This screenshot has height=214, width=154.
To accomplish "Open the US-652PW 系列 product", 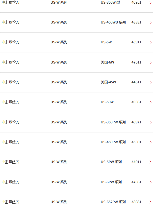I will (x=113, y=202).
